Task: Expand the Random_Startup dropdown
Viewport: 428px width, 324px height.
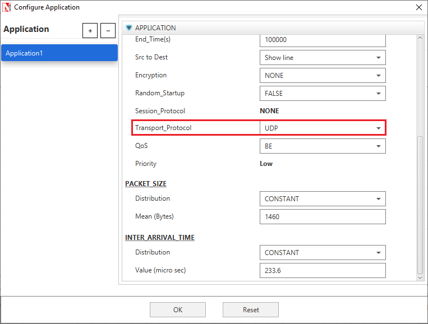Action: [323, 93]
